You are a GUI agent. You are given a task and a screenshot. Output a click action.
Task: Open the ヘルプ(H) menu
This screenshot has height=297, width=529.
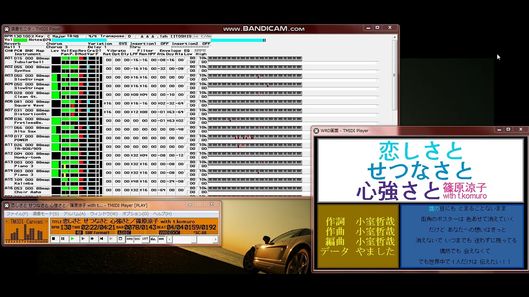(162, 214)
